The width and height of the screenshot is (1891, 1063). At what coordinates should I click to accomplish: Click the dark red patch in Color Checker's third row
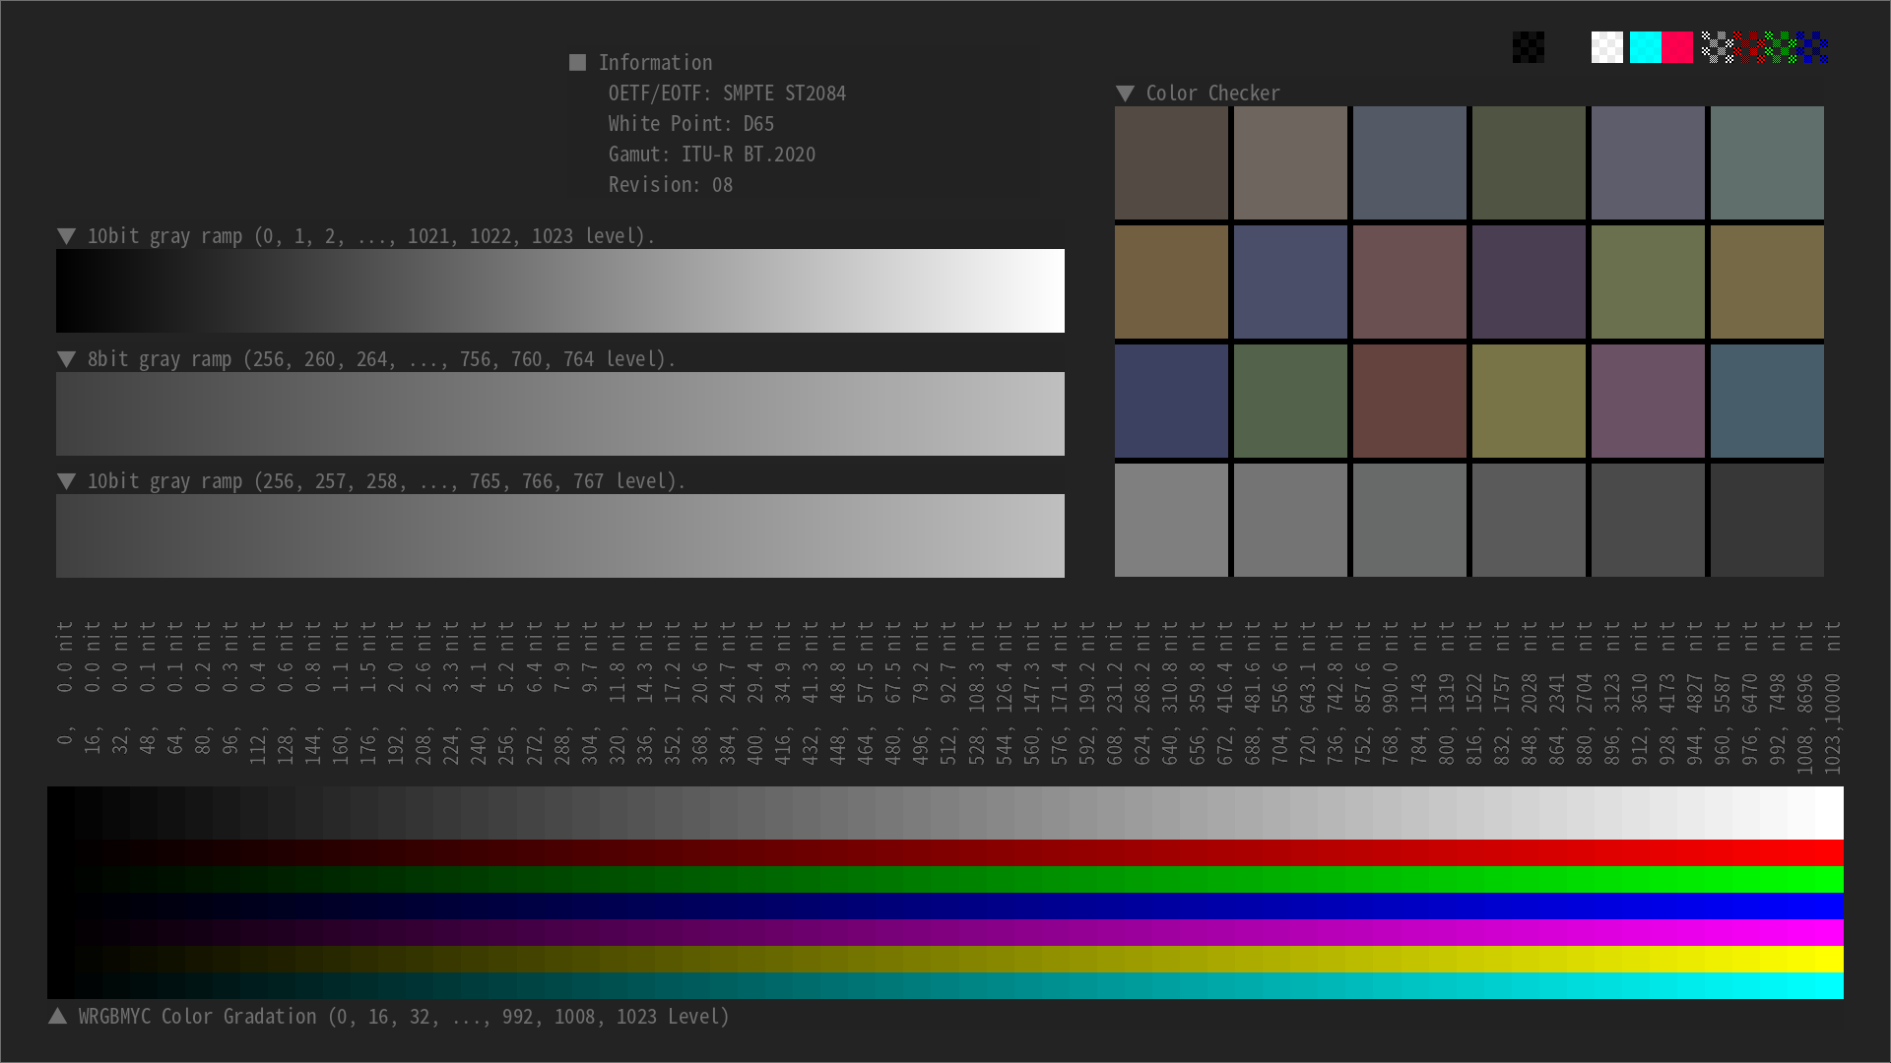1409,401
